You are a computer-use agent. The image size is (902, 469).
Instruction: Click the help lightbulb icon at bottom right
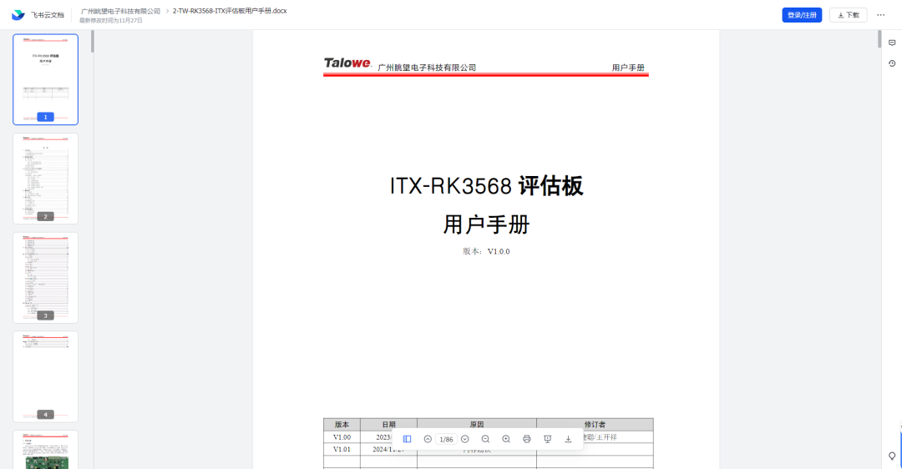892,456
